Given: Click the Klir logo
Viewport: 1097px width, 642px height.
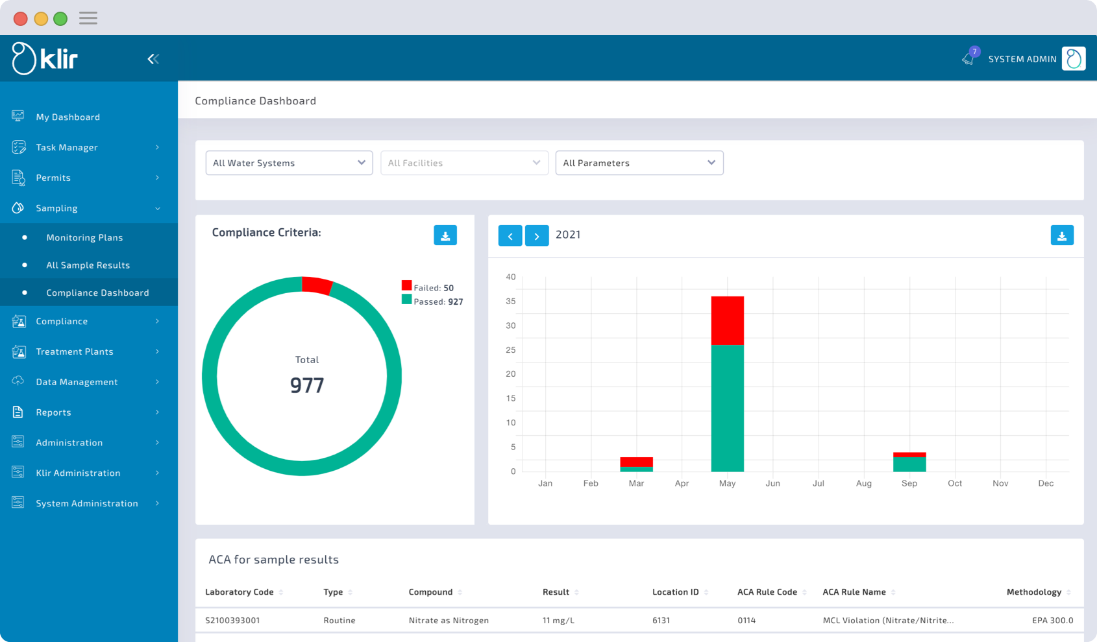Looking at the screenshot, I should tap(45, 59).
